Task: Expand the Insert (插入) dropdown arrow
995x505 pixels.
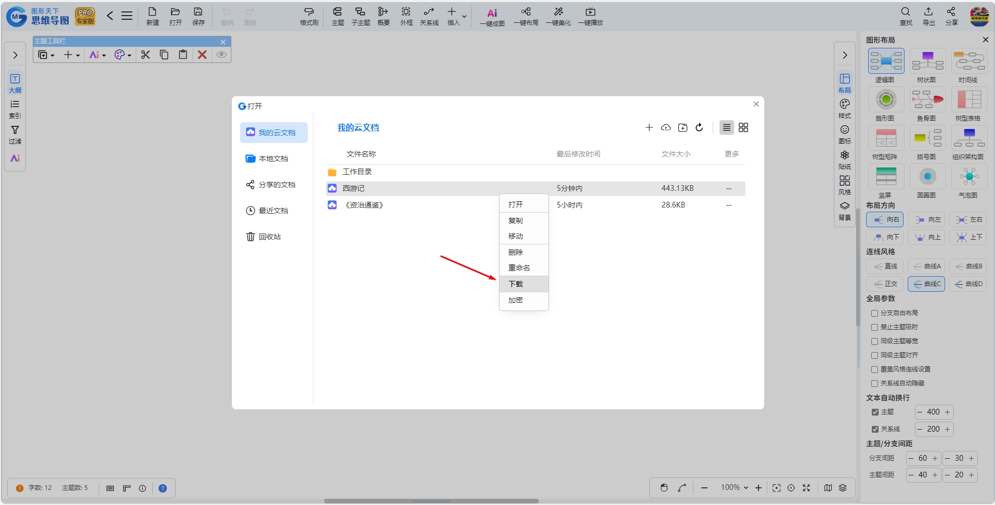Action: [464, 17]
